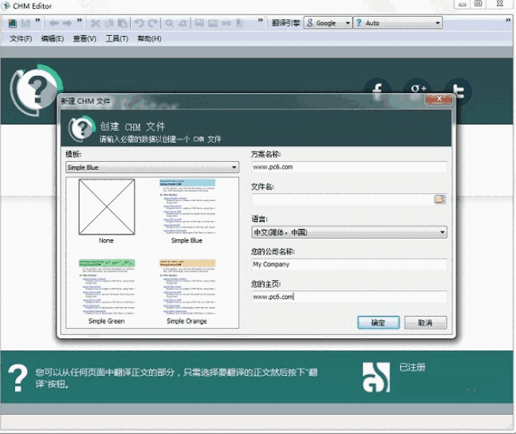Close the 新建 CHM 文件 dialog

[x=439, y=99]
